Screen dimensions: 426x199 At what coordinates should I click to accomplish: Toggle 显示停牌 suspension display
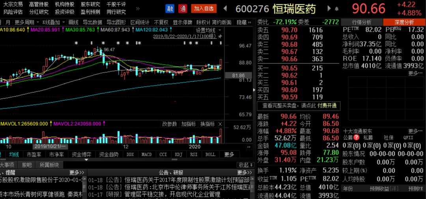pyautogui.click(x=182, y=22)
